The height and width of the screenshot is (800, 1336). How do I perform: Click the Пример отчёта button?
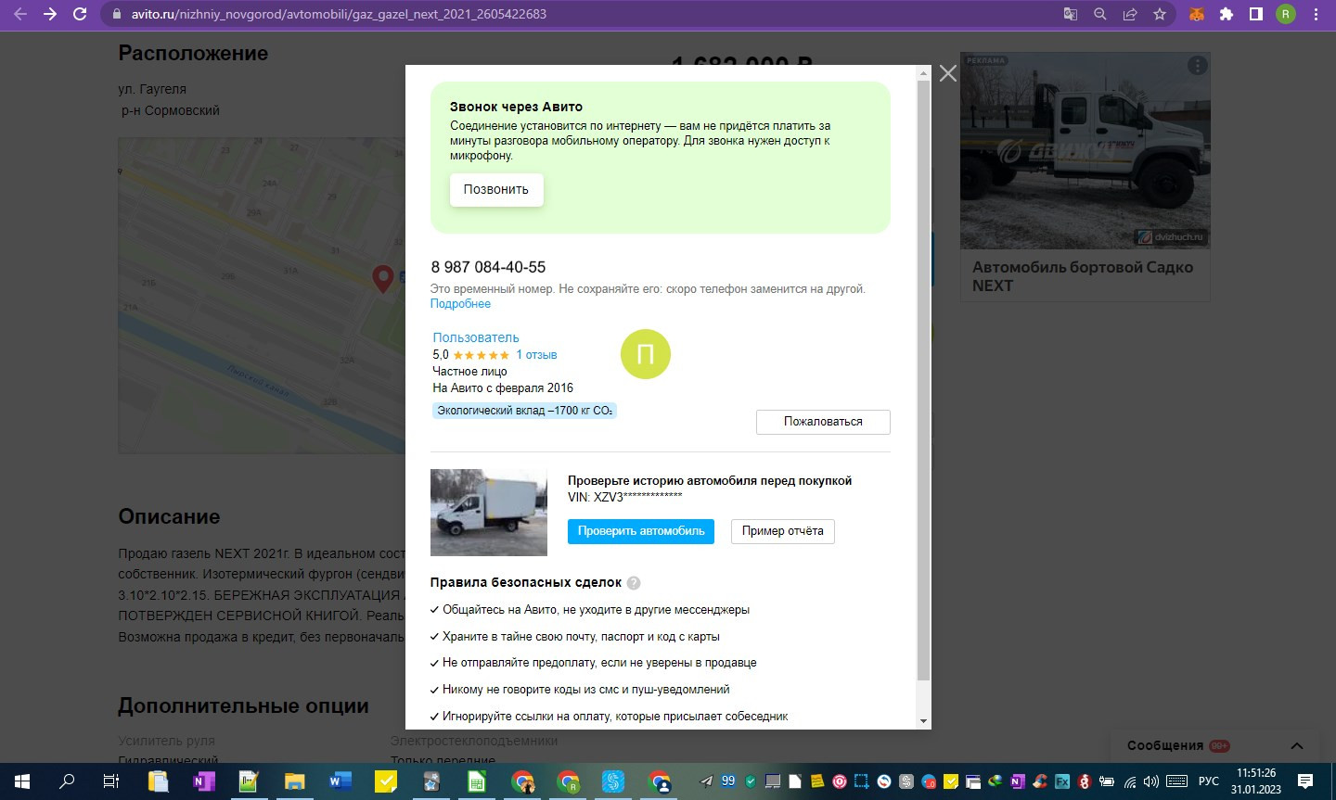click(x=782, y=531)
